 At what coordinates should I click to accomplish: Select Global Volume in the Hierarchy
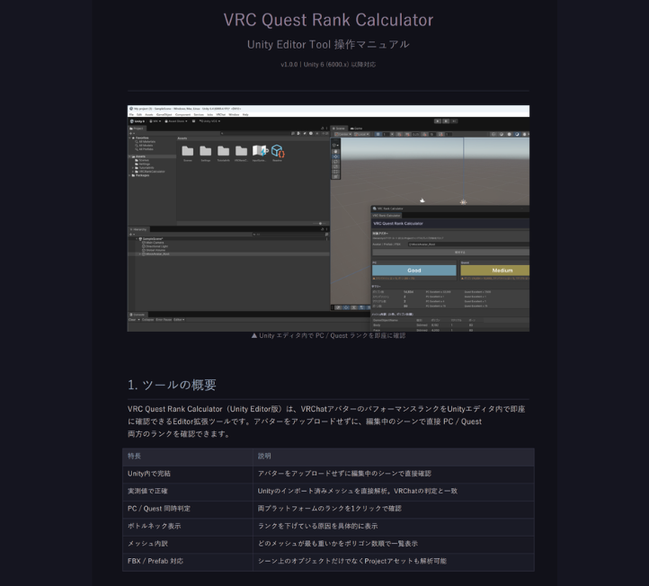coord(154,250)
